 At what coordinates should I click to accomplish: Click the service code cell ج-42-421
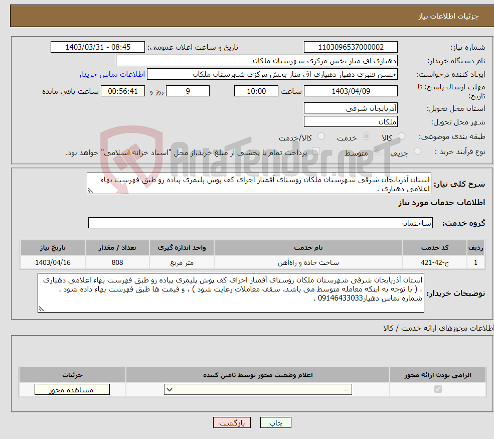434,262
